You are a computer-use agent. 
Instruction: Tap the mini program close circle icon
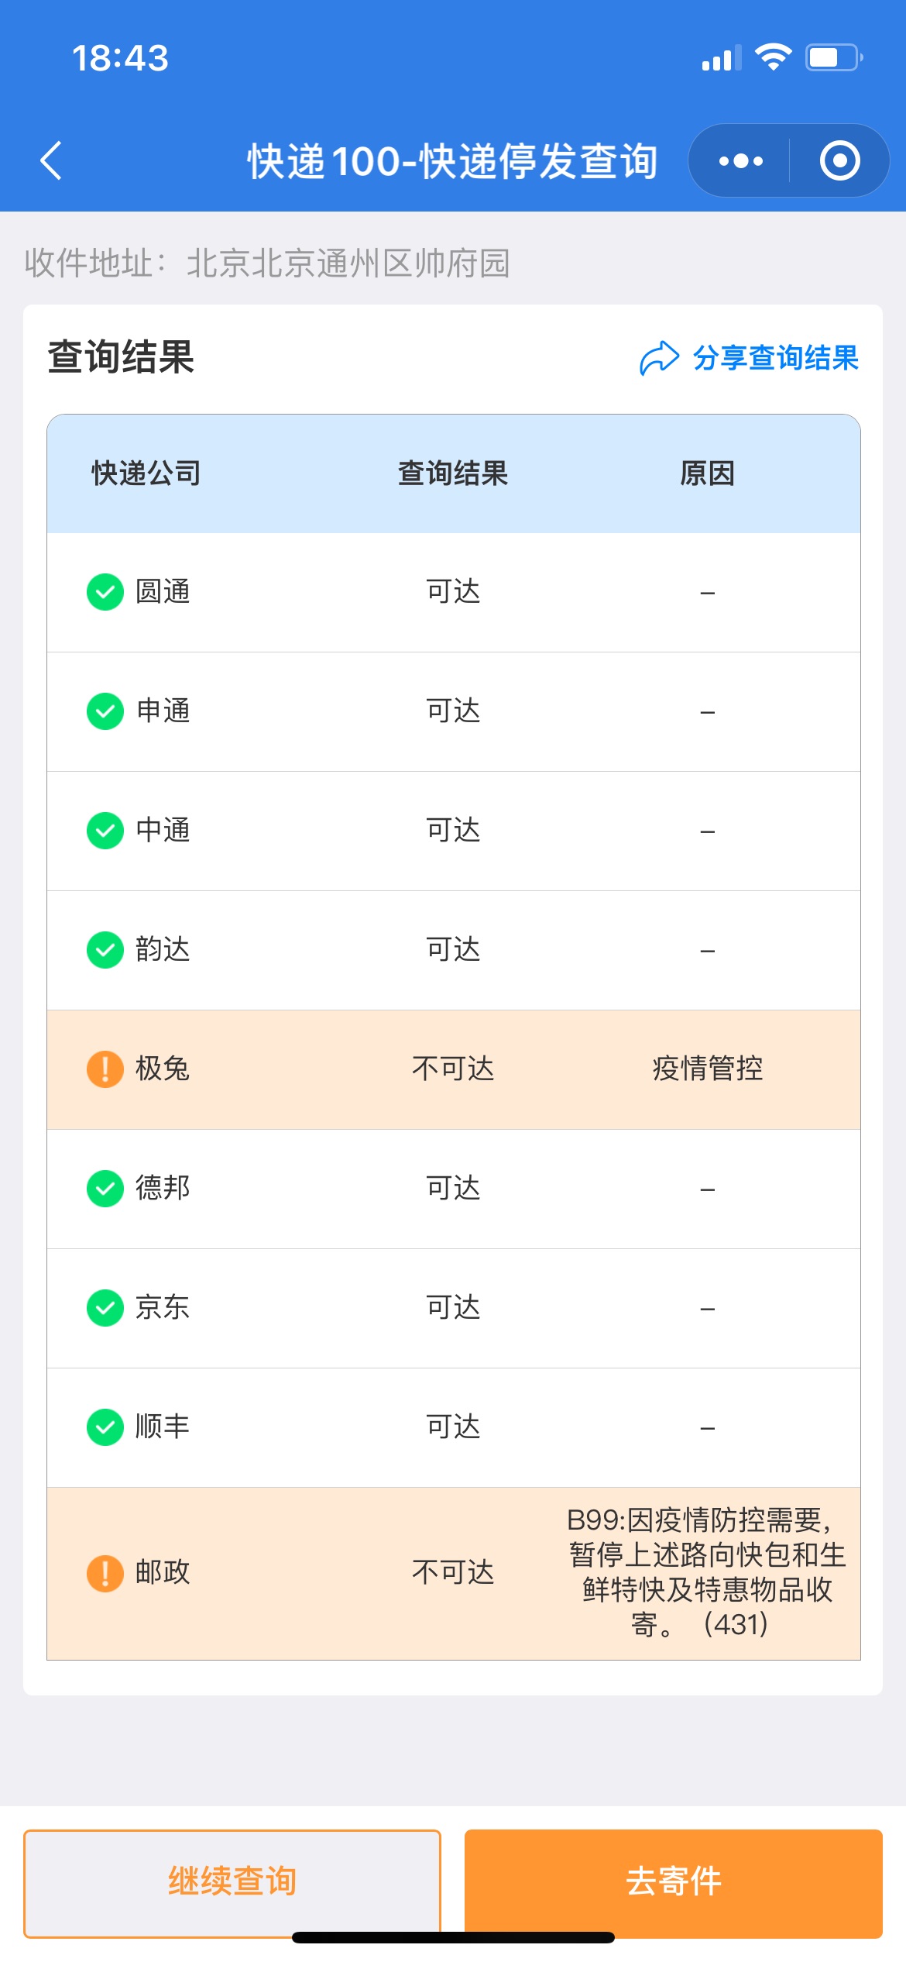840,161
